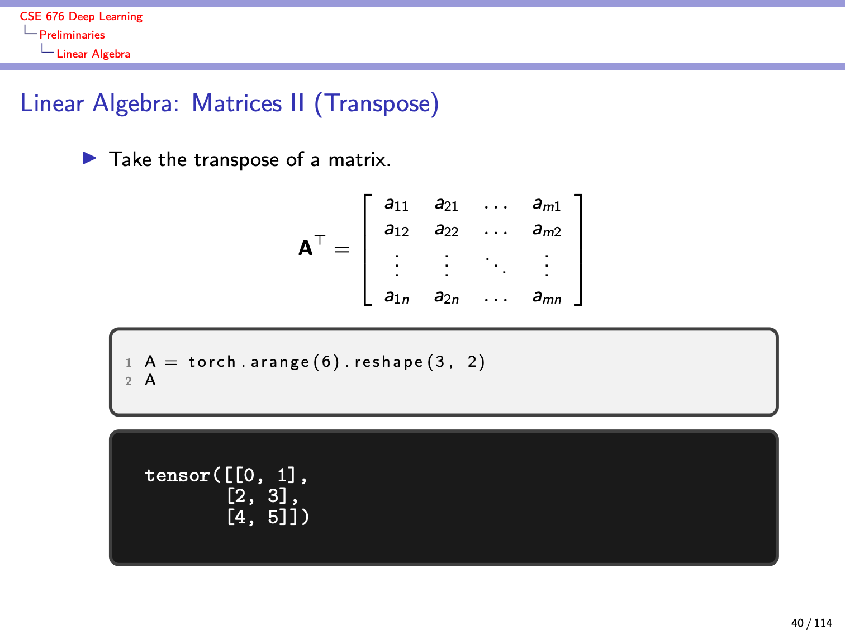Image resolution: width=845 pixels, height=634 pixels.
Task: Click the a22 matrix entry
Action: [x=447, y=230]
